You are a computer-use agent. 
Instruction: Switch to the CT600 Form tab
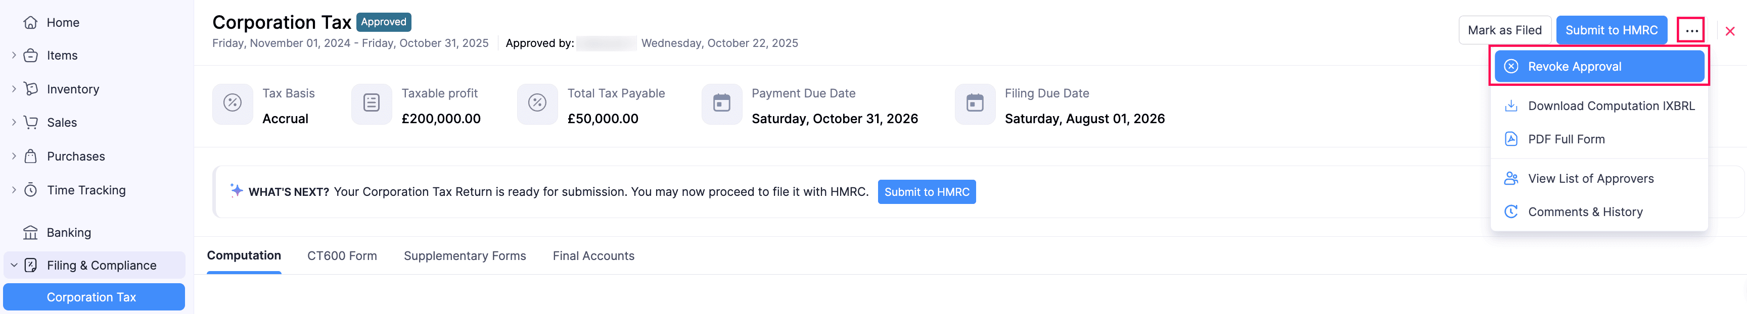tap(342, 256)
